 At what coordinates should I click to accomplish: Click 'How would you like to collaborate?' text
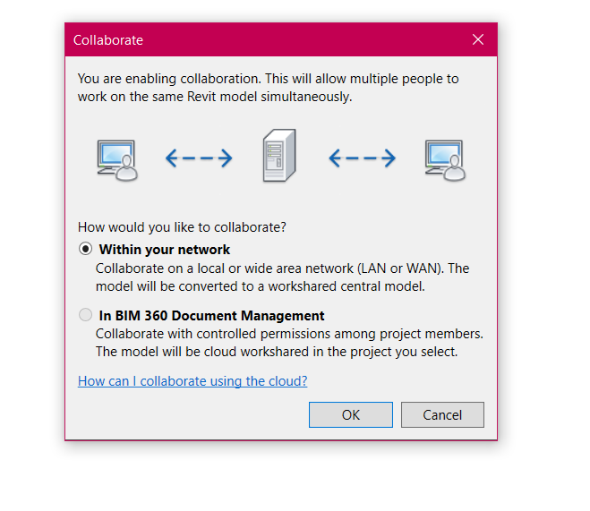click(x=182, y=227)
